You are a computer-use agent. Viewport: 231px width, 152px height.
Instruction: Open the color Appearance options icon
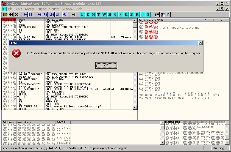tap(163, 14)
